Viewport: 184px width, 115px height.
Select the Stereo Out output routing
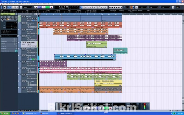(9, 33)
